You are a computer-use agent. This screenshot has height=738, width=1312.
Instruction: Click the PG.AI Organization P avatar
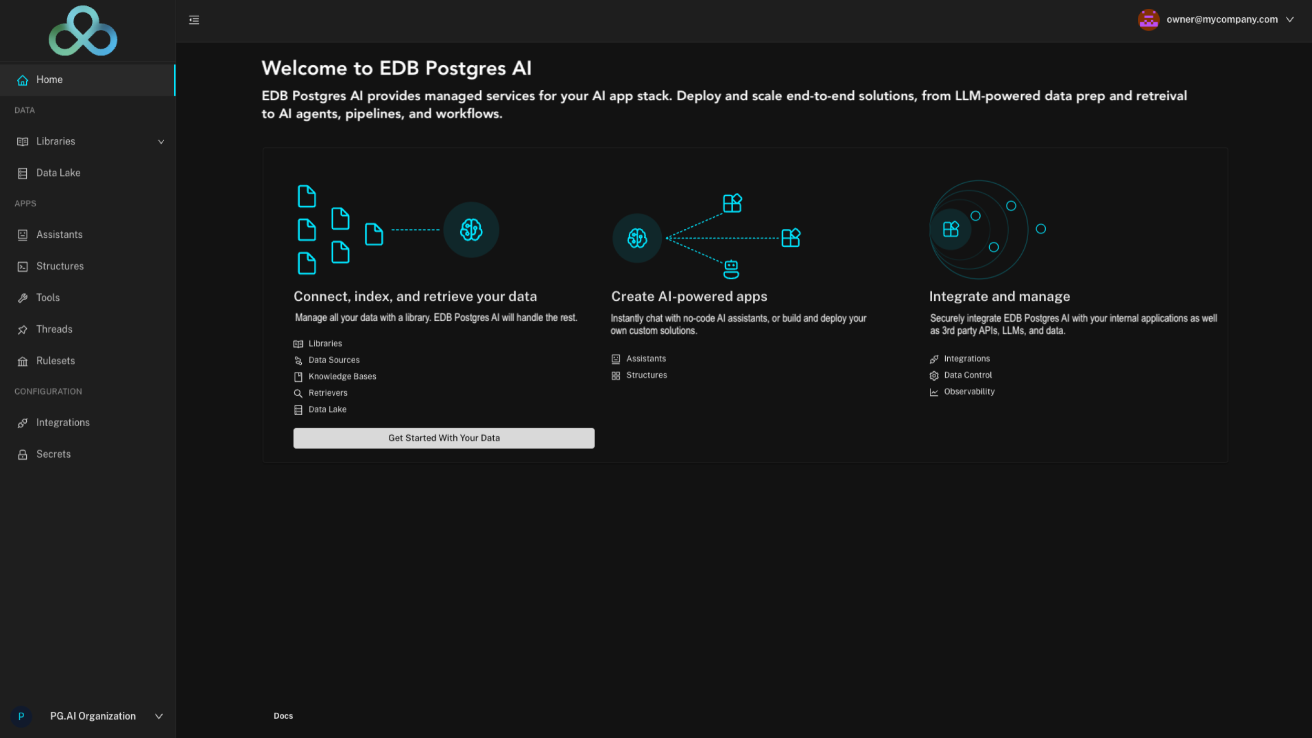tap(21, 716)
